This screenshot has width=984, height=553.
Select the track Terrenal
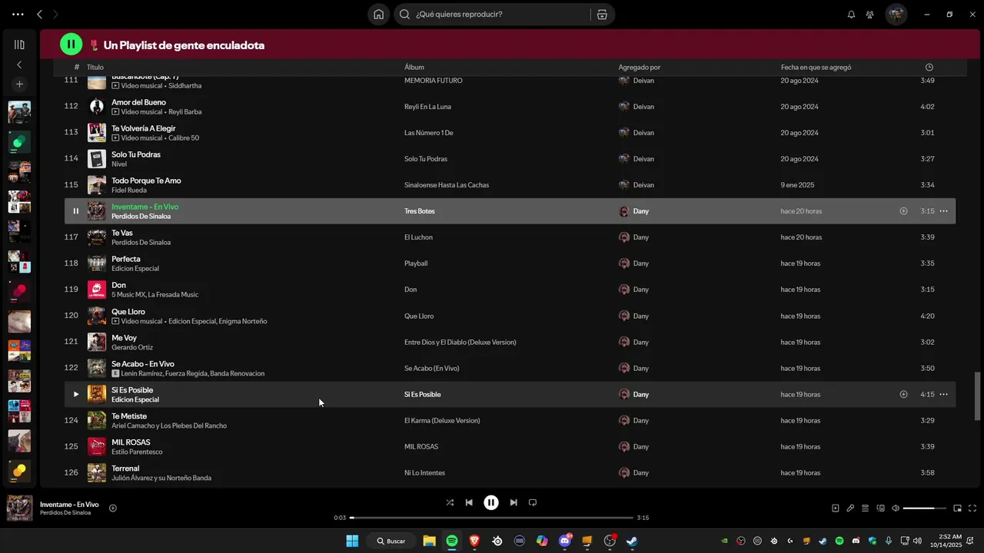point(125,469)
